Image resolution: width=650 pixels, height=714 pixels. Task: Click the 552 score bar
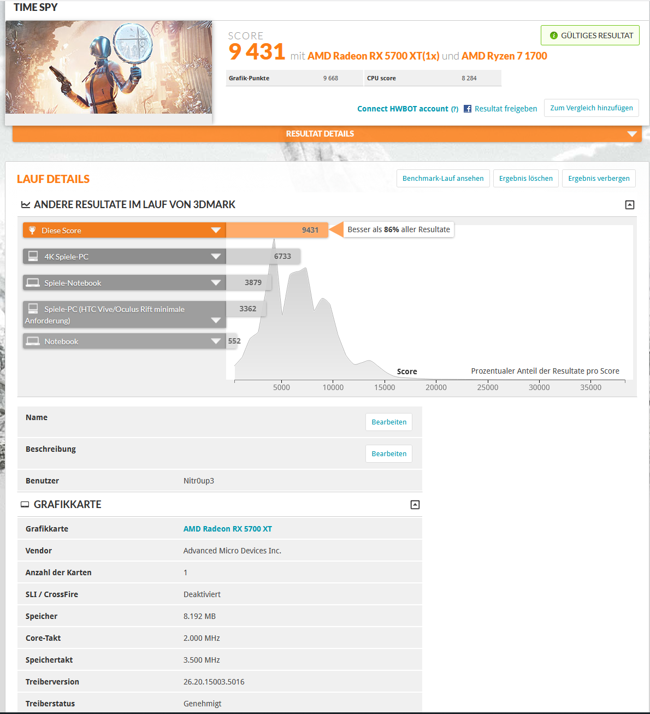[x=232, y=341]
